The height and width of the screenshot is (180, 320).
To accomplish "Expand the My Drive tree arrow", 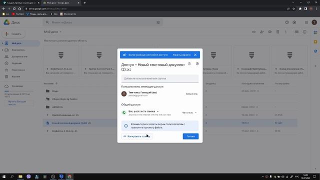I will [x=2, y=43].
